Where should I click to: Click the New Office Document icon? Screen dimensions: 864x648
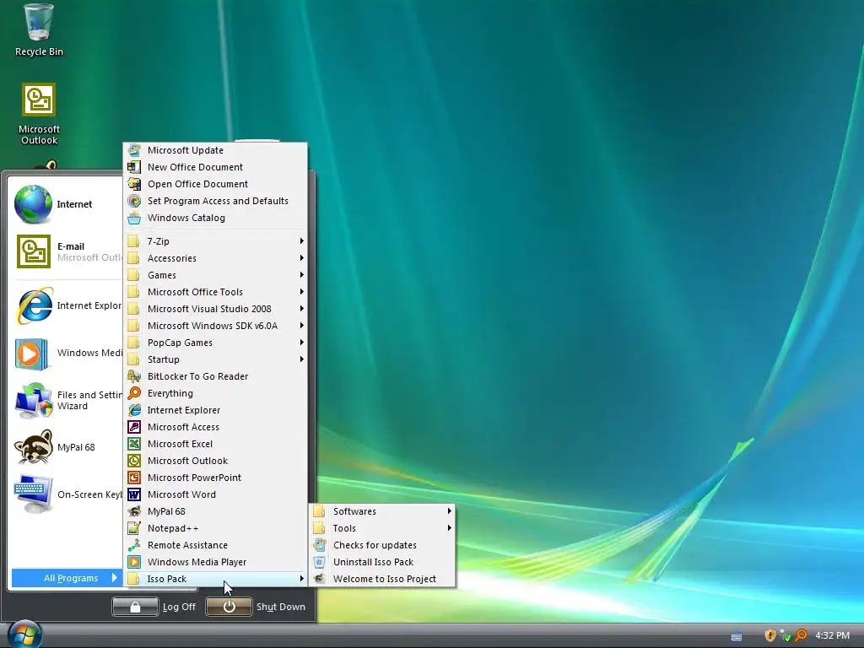click(134, 167)
